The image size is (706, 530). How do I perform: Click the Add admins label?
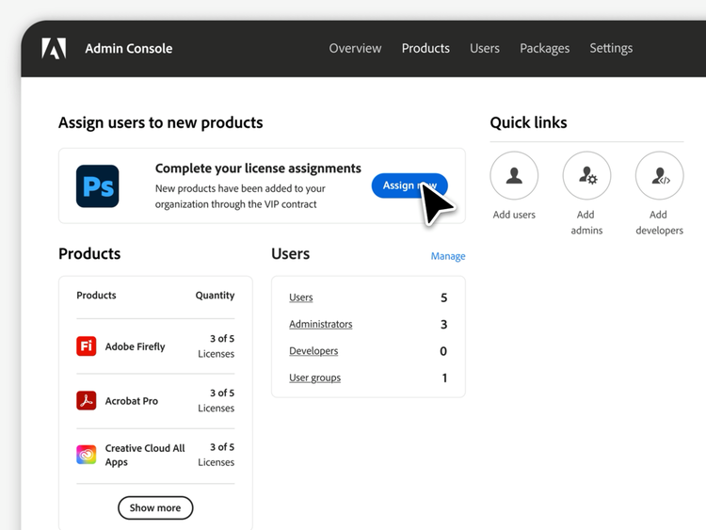pyautogui.click(x=586, y=222)
